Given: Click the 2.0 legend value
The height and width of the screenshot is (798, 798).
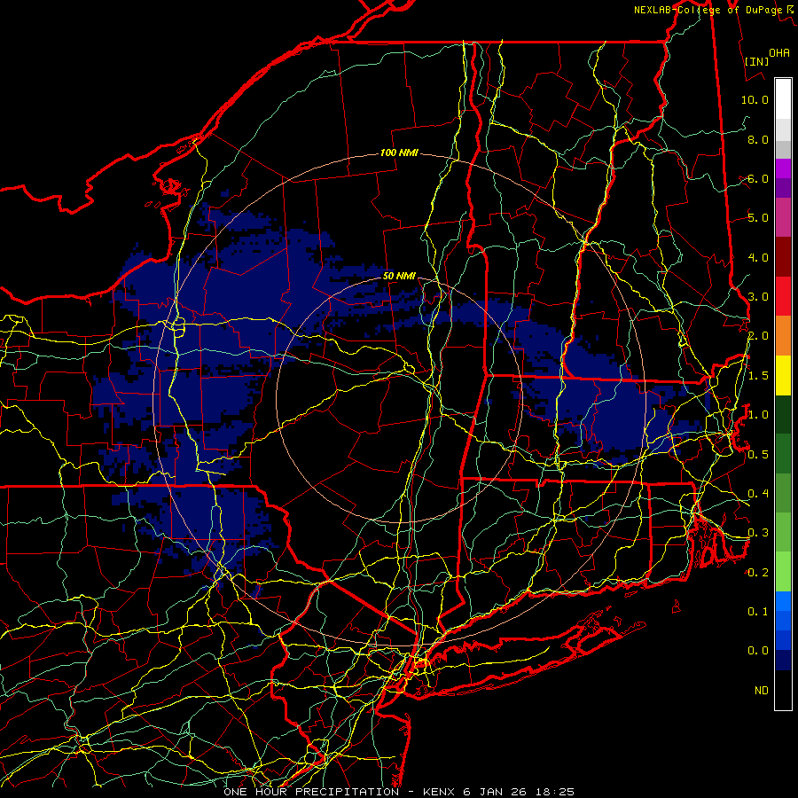Looking at the screenshot, I should click(x=758, y=336).
